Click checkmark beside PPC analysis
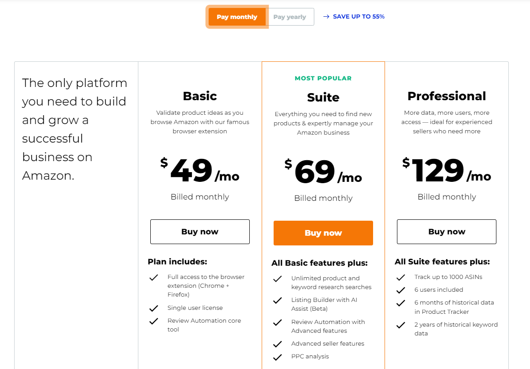The width and height of the screenshot is (530, 369). coord(278,357)
